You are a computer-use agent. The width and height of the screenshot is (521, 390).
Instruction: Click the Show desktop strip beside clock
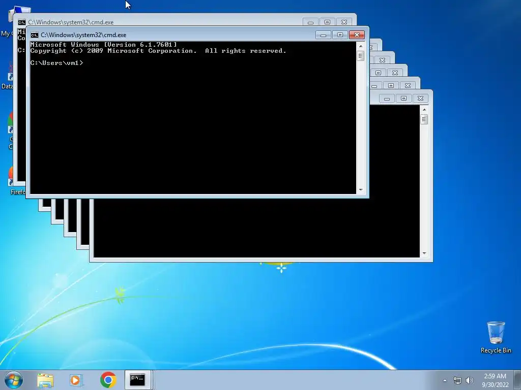(x=518, y=380)
